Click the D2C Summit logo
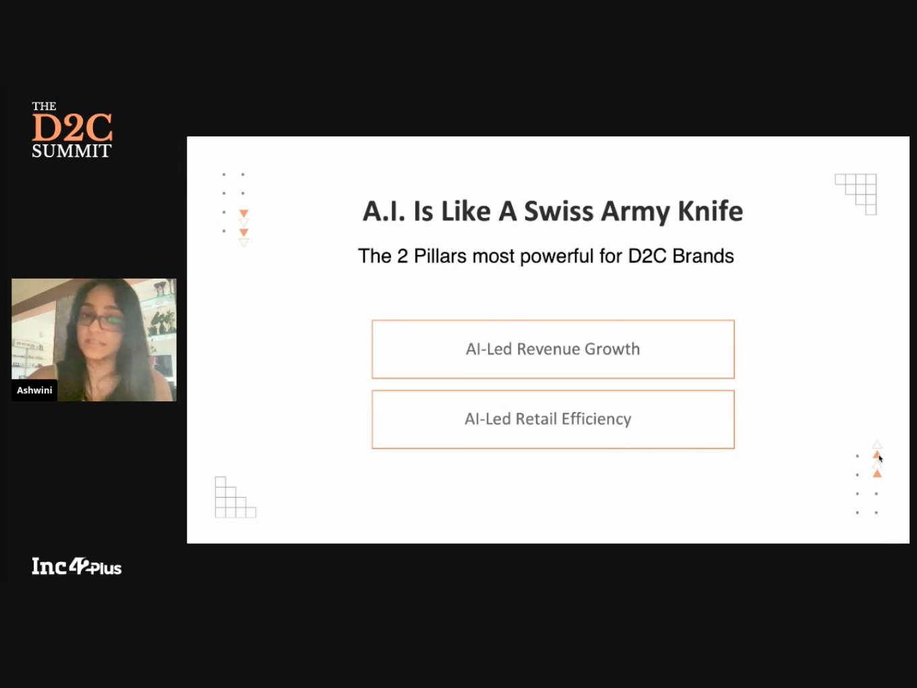Image resolution: width=917 pixels, height=688 pixels. (71, 130)
